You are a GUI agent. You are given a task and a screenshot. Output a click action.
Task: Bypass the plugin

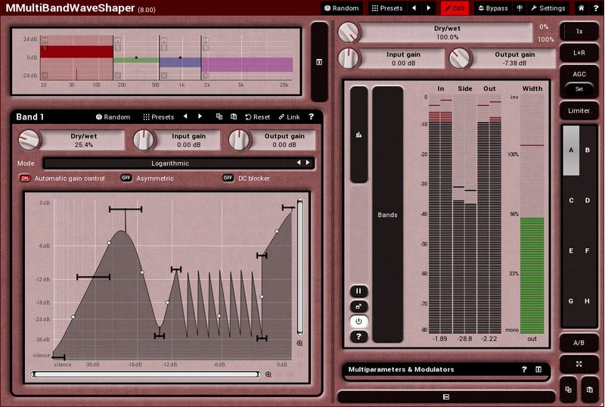493,8
